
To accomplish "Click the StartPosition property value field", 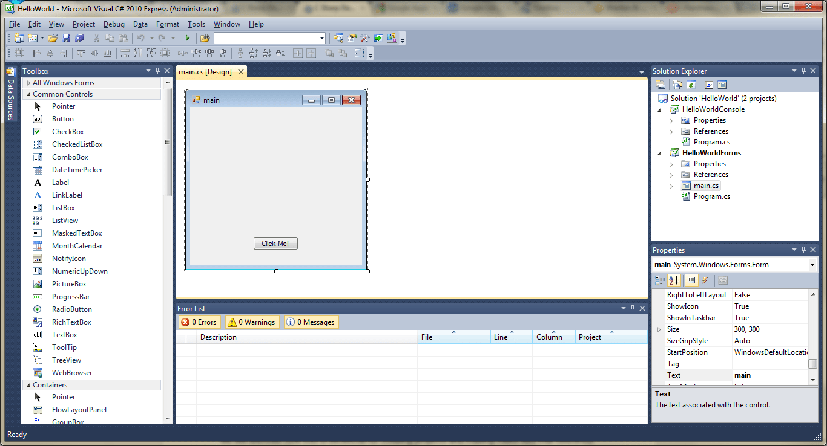I will 770,352.
